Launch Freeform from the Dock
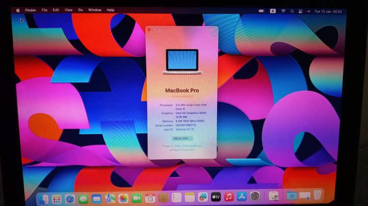Image resolution: width=368 pixels, height=206 pixels. coord(203,197)
